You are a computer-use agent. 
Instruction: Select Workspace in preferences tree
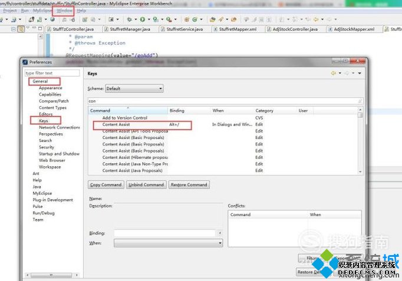[50, 167]
